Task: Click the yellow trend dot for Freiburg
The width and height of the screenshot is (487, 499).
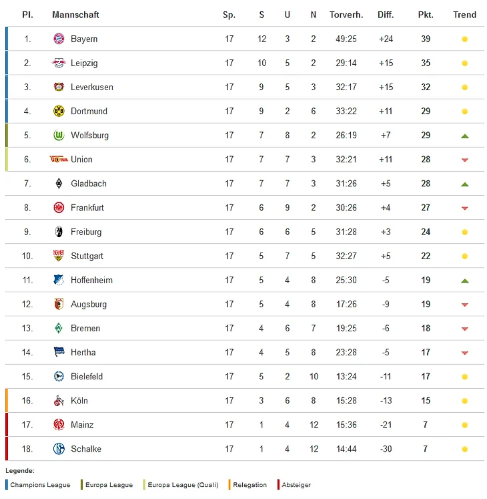Action: click(464, 232)
